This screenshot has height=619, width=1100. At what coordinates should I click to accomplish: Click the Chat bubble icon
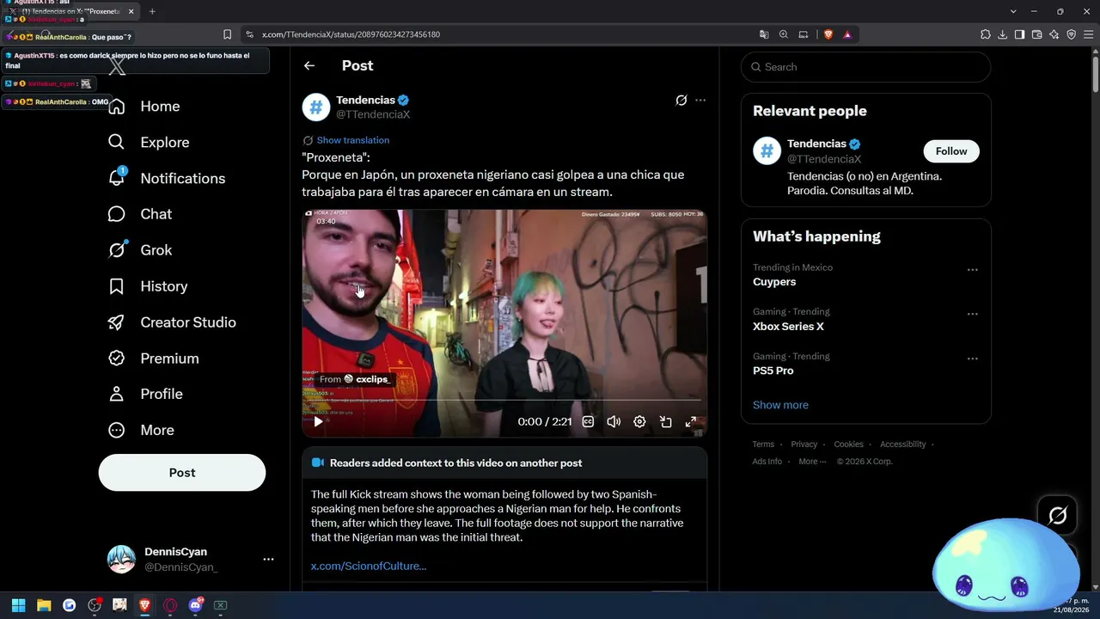(117, 214)
